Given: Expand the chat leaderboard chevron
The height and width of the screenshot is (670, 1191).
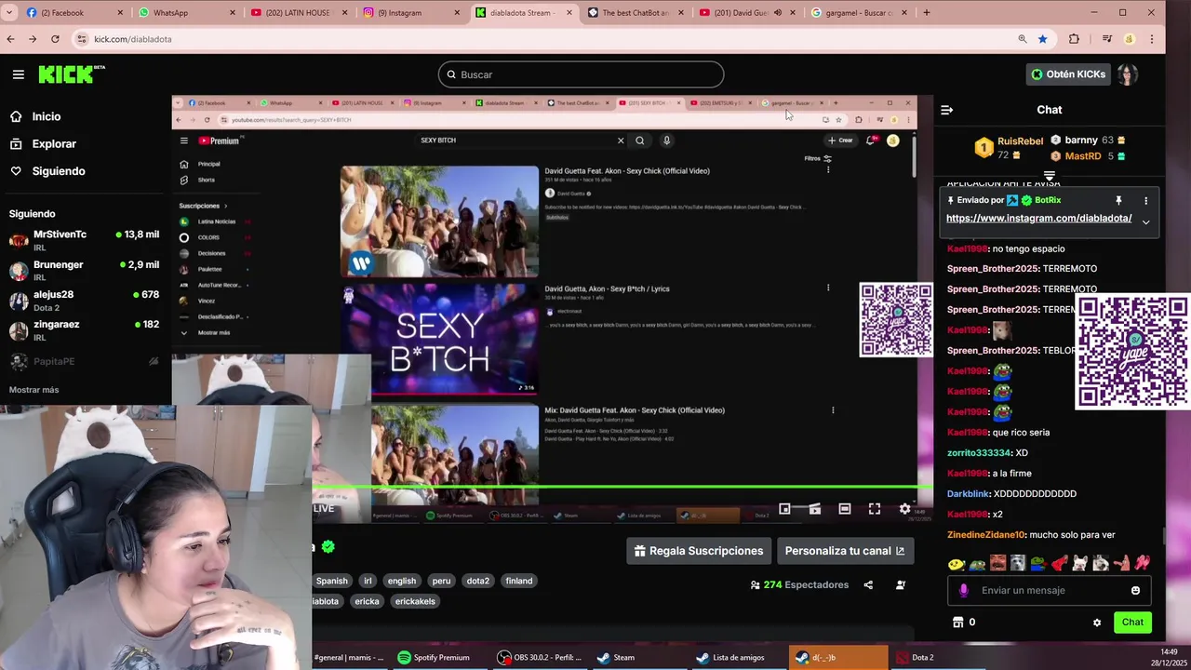Looking at the screenshot, I should 1049,176.
